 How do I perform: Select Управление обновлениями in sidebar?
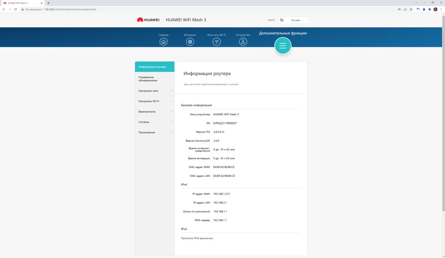[155, 79]
